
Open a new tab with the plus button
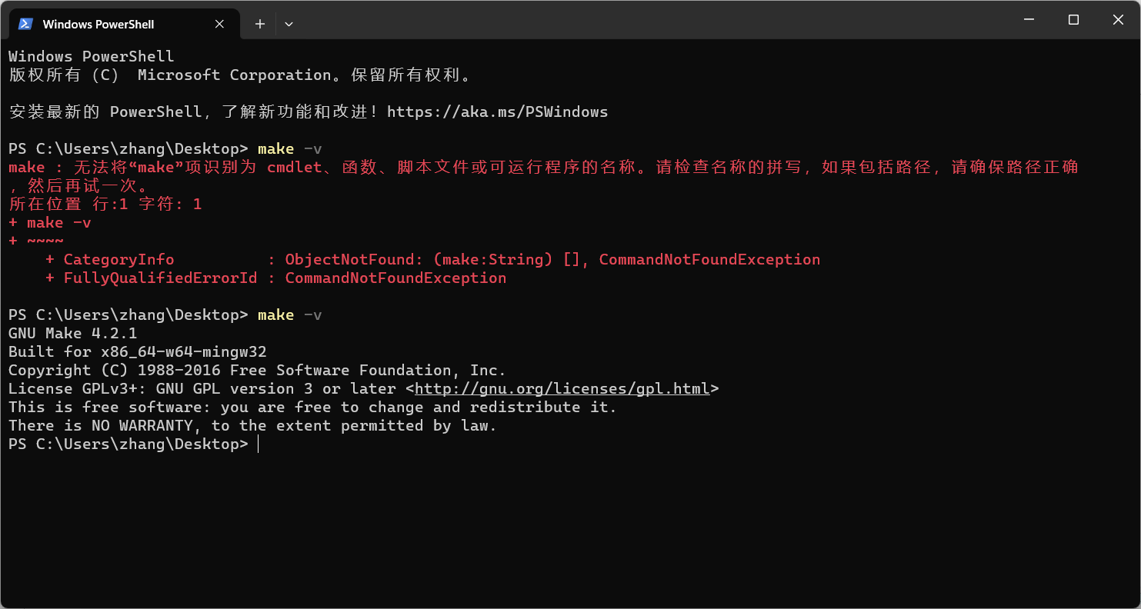click(260, 24)
